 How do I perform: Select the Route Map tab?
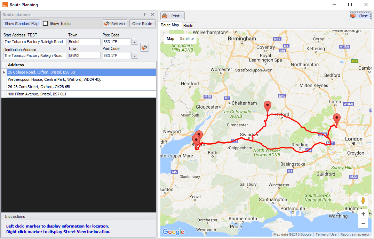pyautogui.click(x=169, y=25)
